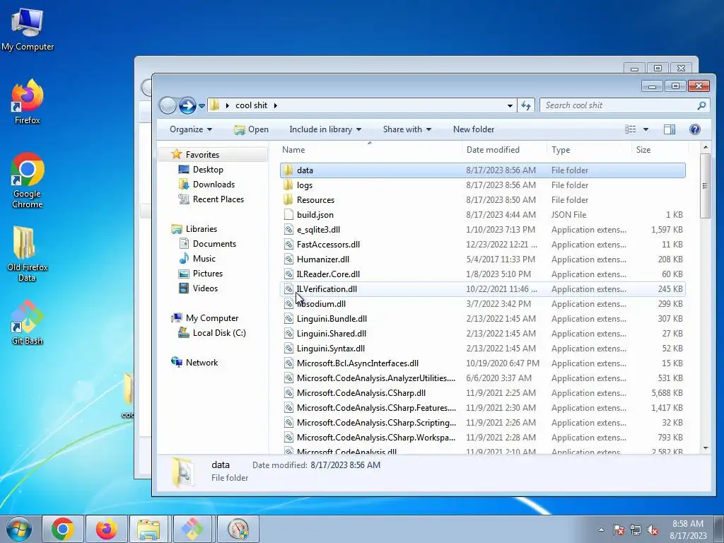Open Firefox from the taskbar
Screen dimensions: 724x543
(x=106, y=529)
